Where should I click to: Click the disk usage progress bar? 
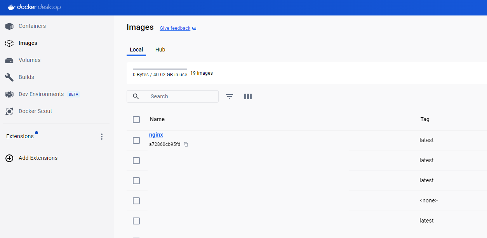pyautogui.click(x=160, y=69)
